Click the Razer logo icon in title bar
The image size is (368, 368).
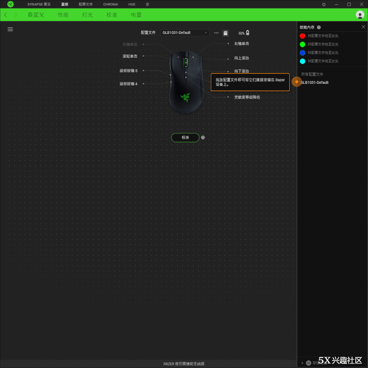[10, 4]
